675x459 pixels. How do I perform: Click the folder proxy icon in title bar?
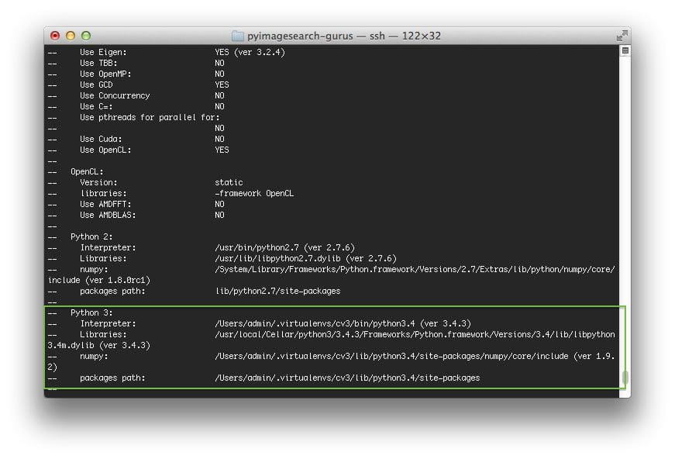coord(238,36)
